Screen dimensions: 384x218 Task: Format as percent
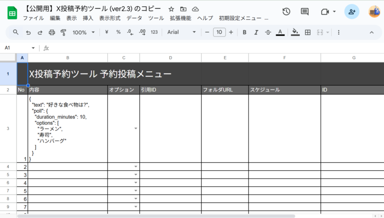coord(118,32)
